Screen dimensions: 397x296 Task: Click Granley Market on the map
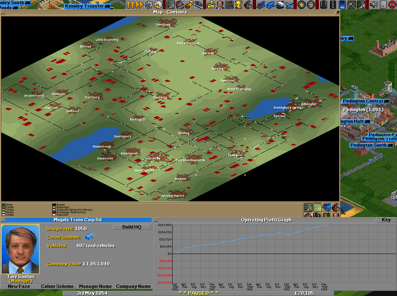point(173,196)
